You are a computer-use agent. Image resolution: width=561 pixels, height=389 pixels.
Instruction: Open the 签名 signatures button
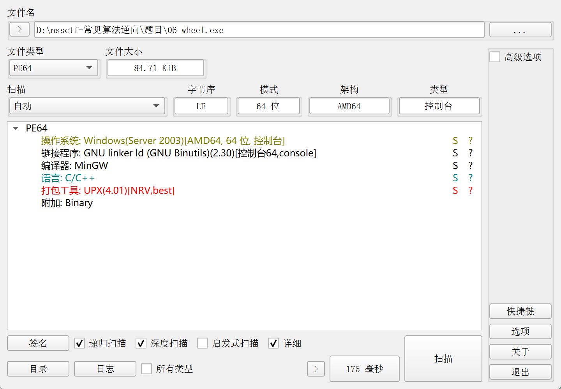(38, 343)
